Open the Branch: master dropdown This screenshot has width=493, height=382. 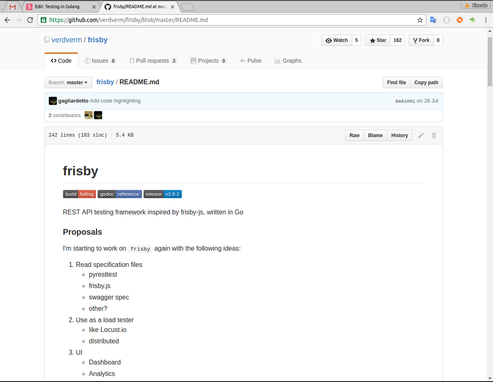click(68, 82)
